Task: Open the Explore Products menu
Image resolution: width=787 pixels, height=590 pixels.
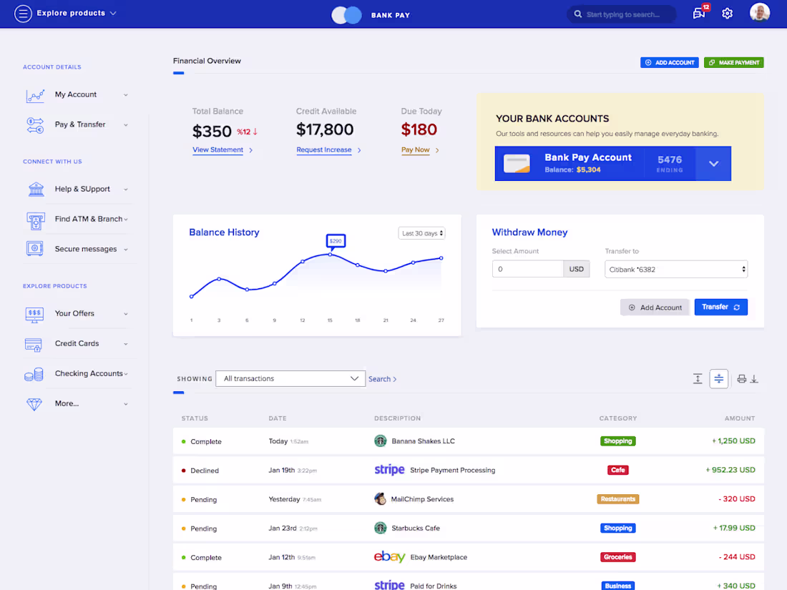Action: 65,13
